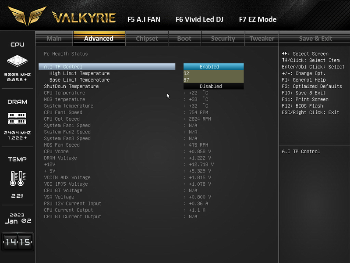
Task: Click F3: Optimized Defaults help line
Action: tap(311, 86)
